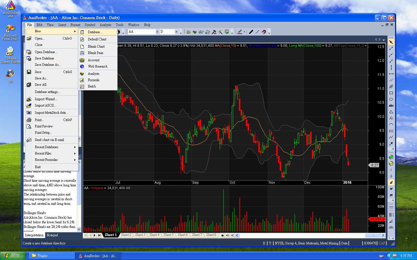The image size is (417, 260).
Task: Click the gear Preferences icon in toolbar
Action: [189, 32]
